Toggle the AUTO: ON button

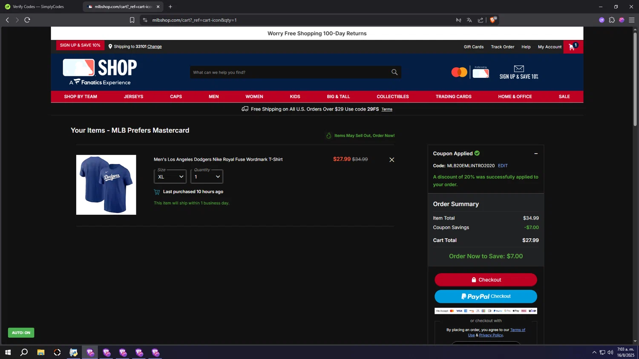21,333
